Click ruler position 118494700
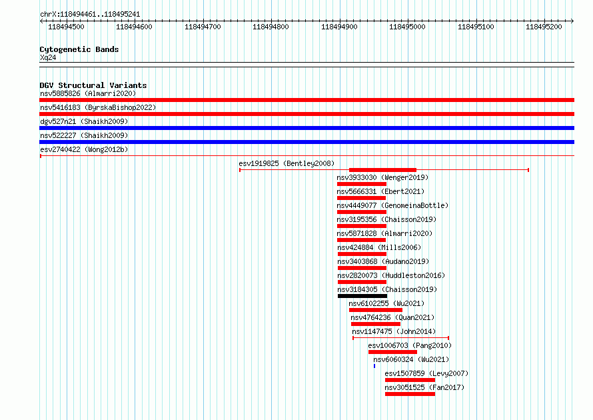The image size is (593, 420). pos(203,27)
